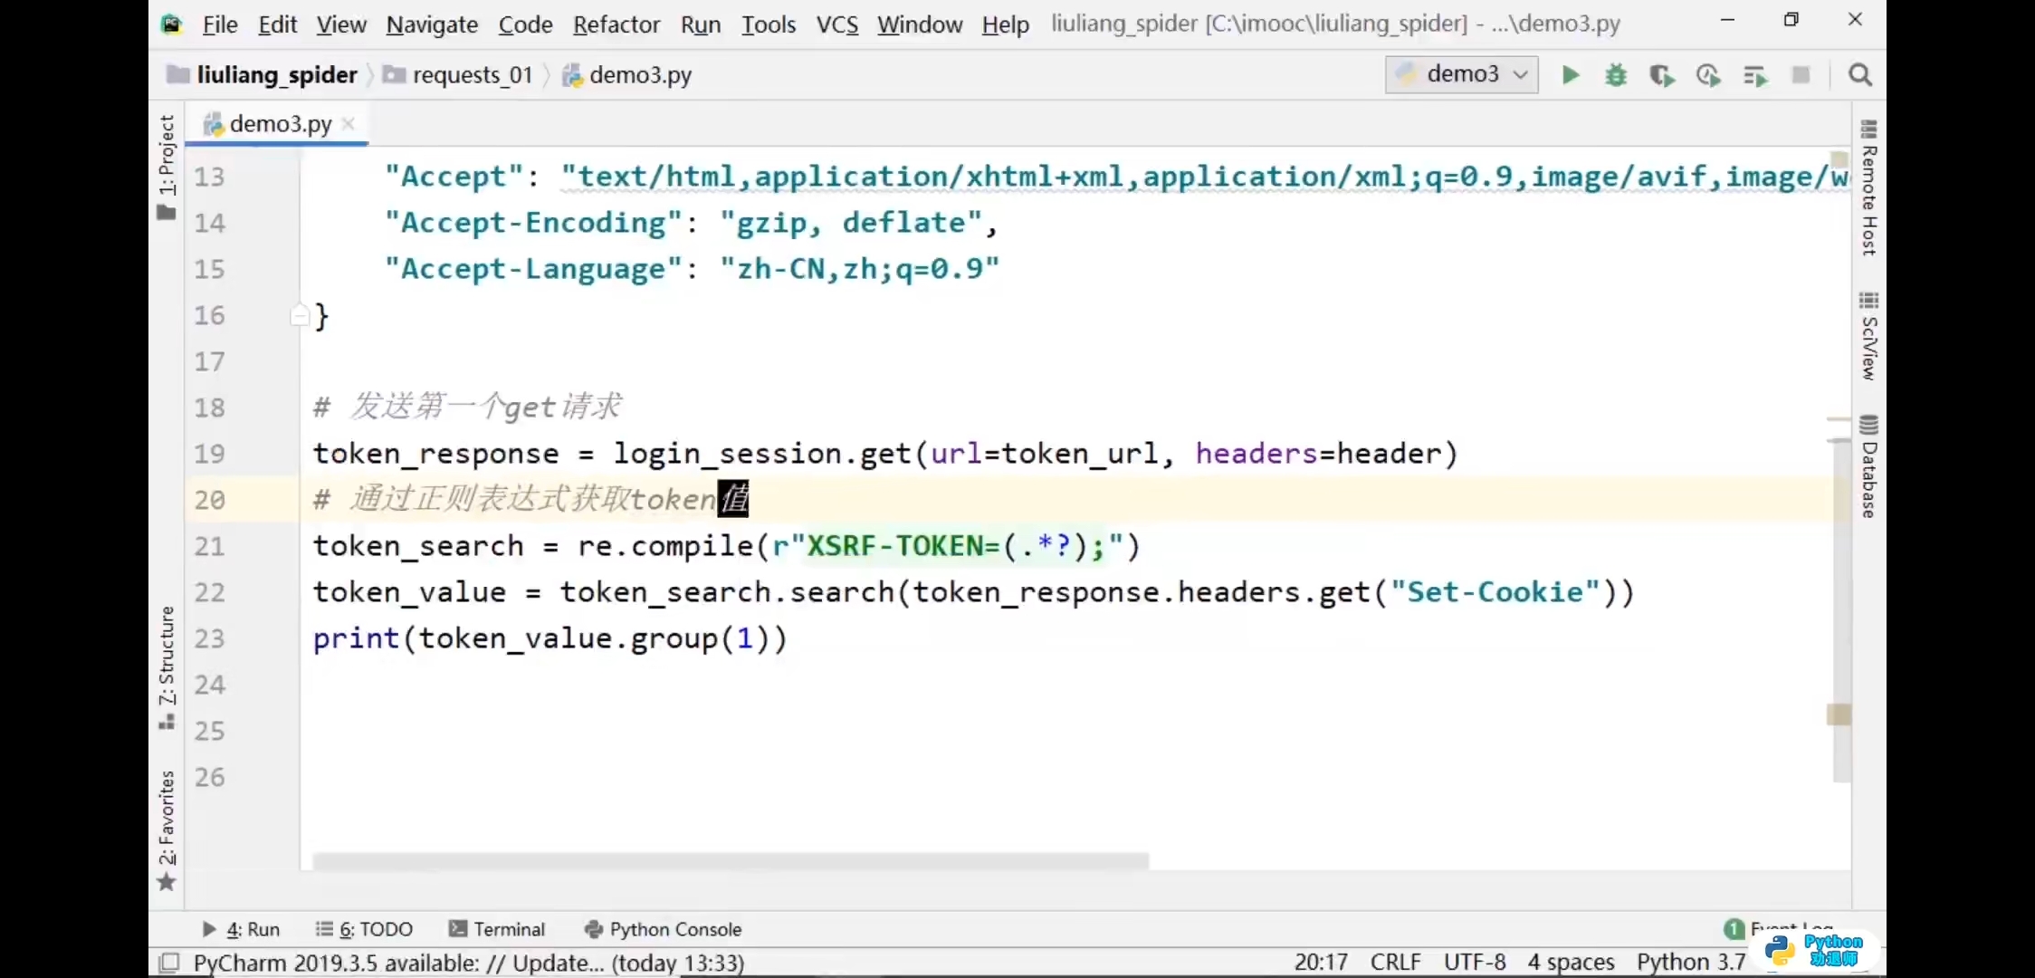Screen dimensions: 2035x978
Task: Open the Navigate menu
Action: click(x=432, y=24)
